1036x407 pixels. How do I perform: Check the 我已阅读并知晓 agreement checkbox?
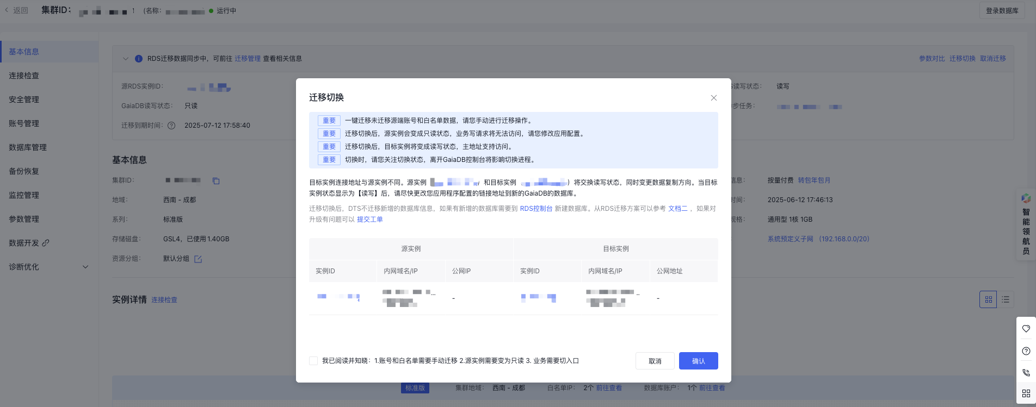313,361
